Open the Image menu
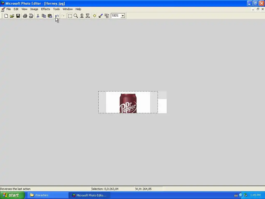 34,9
